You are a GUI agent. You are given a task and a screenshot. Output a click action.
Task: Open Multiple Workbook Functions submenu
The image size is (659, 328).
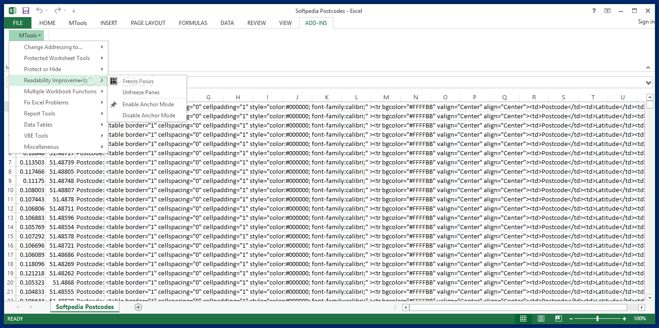[59, 91]
